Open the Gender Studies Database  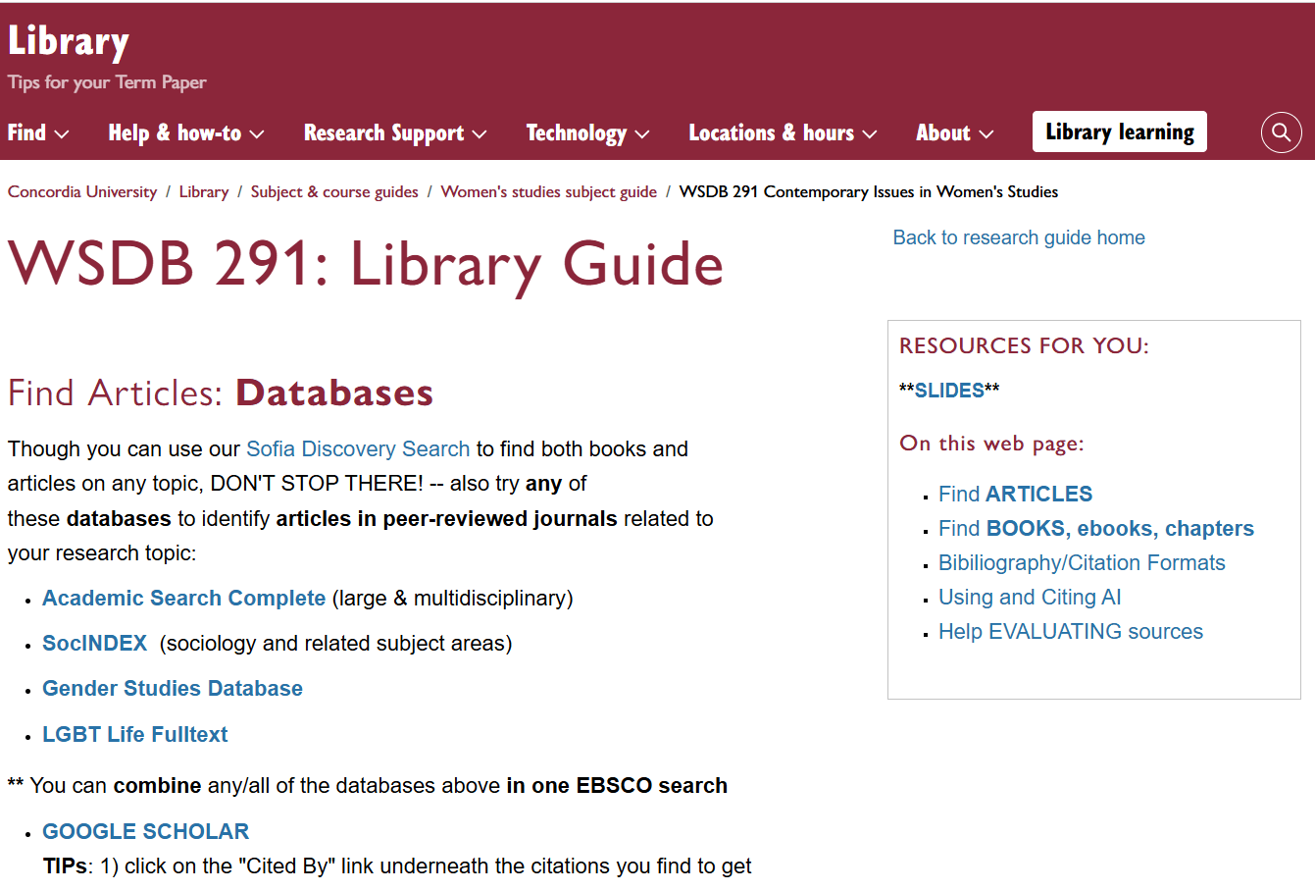point(172,688)
